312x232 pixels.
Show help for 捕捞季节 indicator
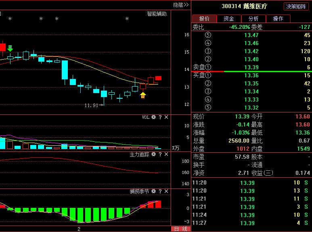(160, 191)
